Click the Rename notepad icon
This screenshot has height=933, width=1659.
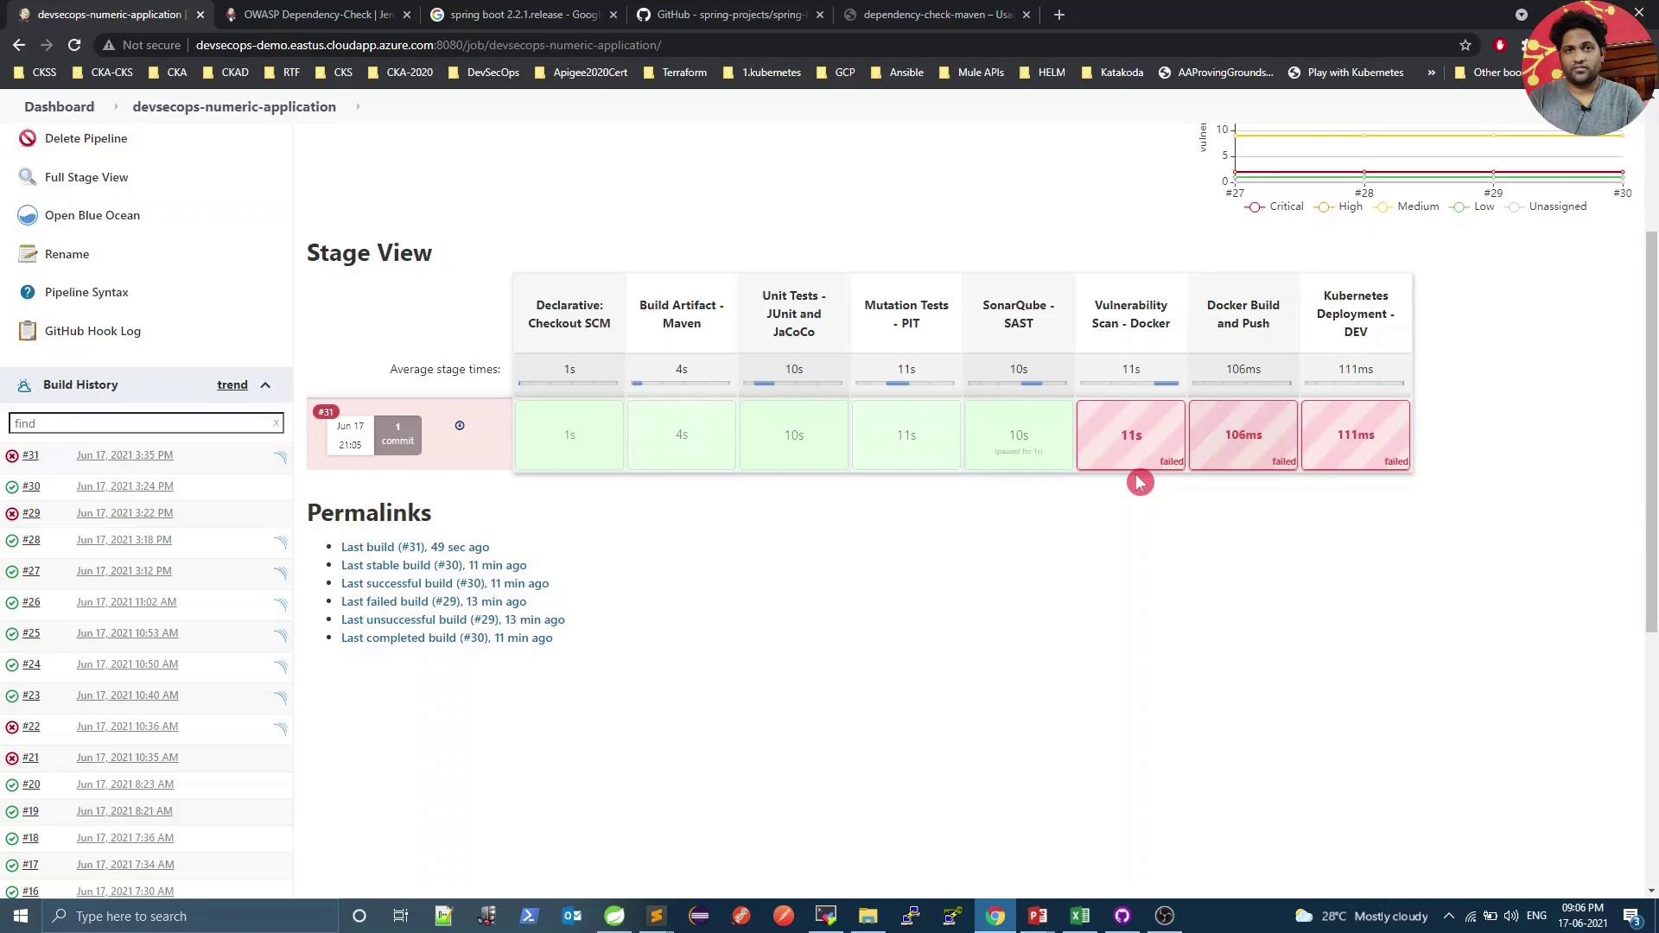28,254
